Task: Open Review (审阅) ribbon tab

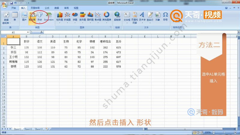Action: click(66, 8)
